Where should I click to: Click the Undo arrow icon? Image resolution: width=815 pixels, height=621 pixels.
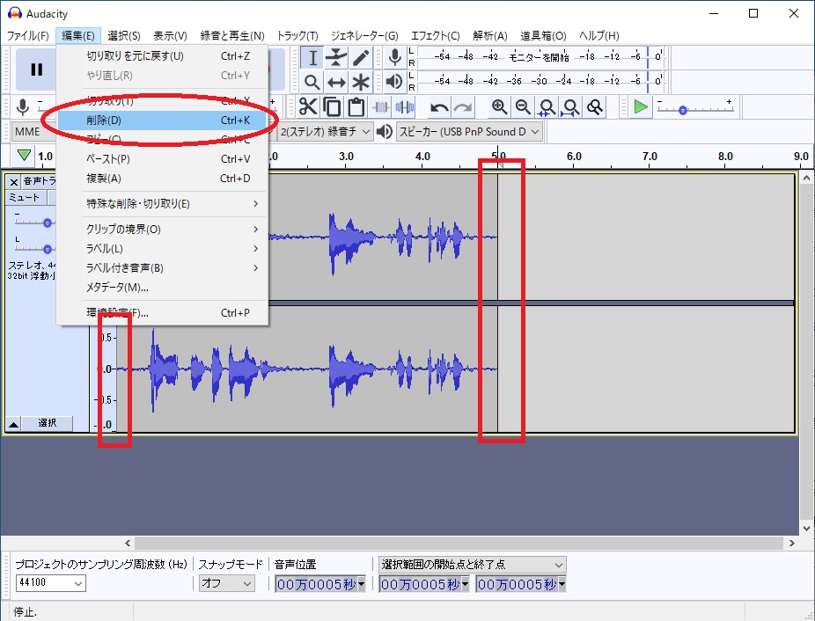click(439, 107)
